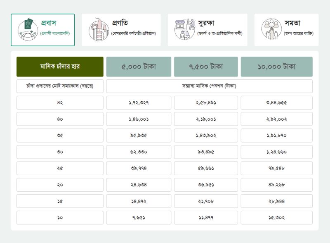Click the Somota raised hands icon
The height and width of the screenshot is (243, 330).
pyautogui.click(x=271, y=29)
